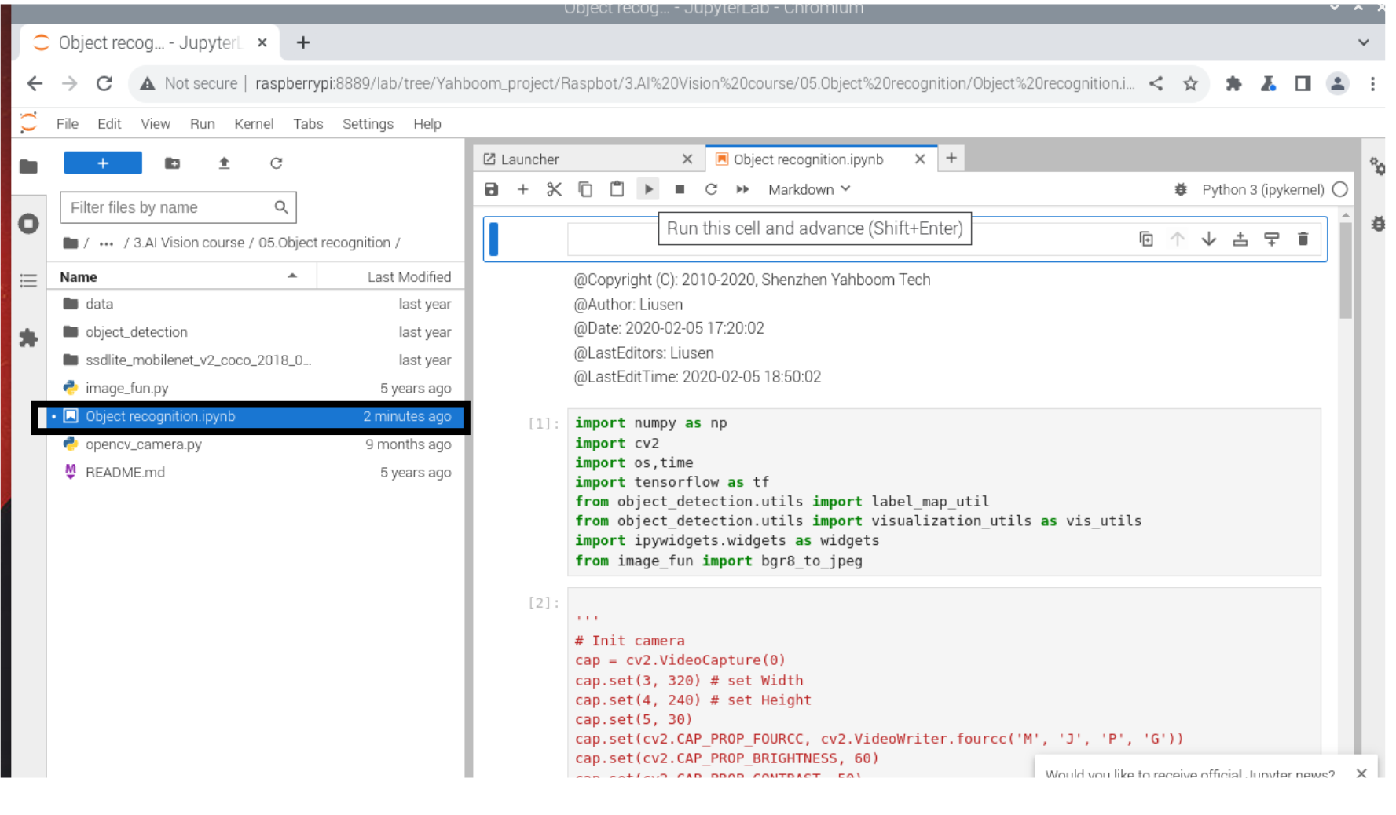The image size is (1396, 815).
Task: Open the Kernel menu
Action: point(254,123)
